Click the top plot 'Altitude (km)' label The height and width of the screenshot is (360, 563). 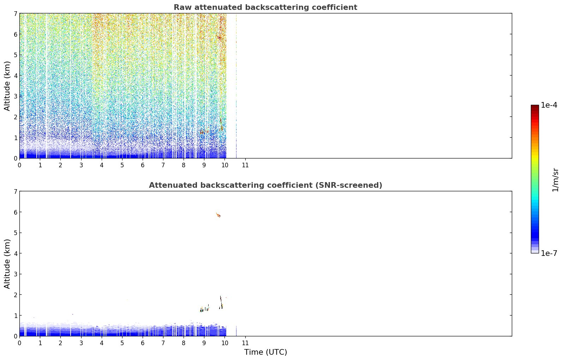point(7,86)
